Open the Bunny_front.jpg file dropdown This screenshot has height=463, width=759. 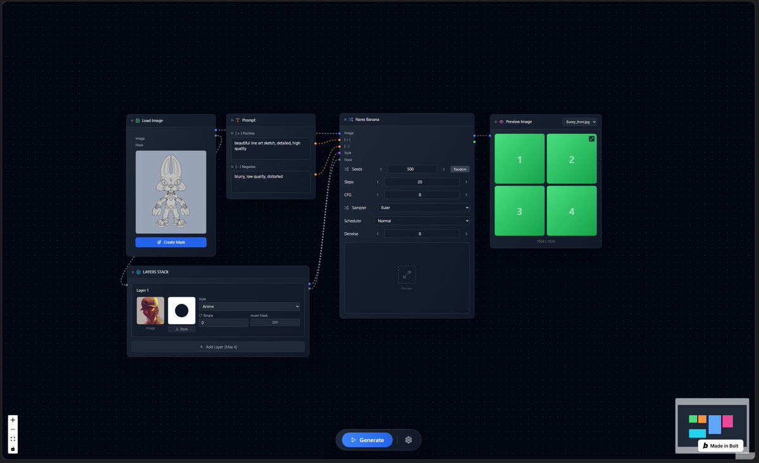point(580,121)
